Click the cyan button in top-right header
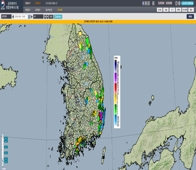Screen dimensions: 196x170 click(188, 3)
